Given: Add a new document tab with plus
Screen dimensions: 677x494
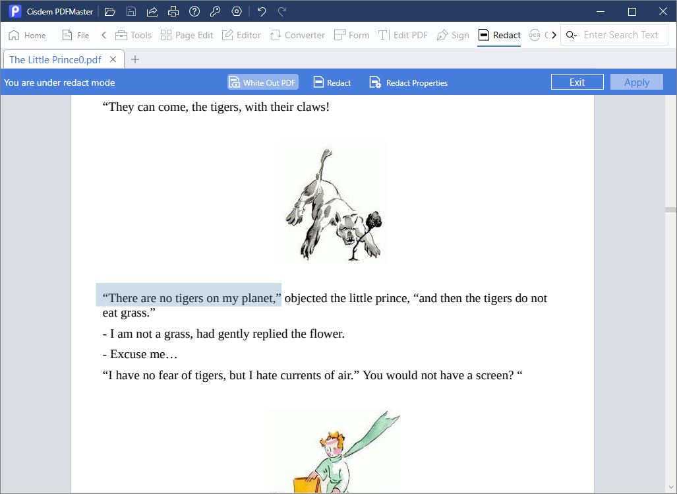Looking at the screenshot, I should tap(135, 59).
